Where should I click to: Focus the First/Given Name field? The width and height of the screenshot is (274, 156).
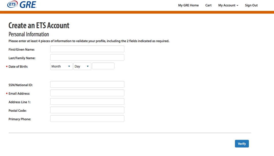(x=87, y=49)
